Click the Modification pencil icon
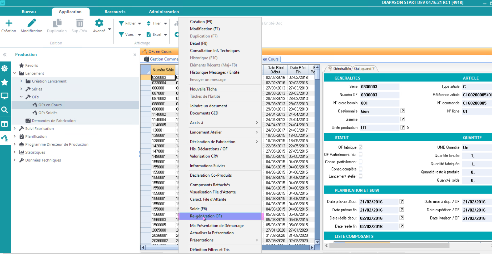Image resolution: width=492 pixels, height=254 pixels. pyautogui.click(x=32, y=23)
